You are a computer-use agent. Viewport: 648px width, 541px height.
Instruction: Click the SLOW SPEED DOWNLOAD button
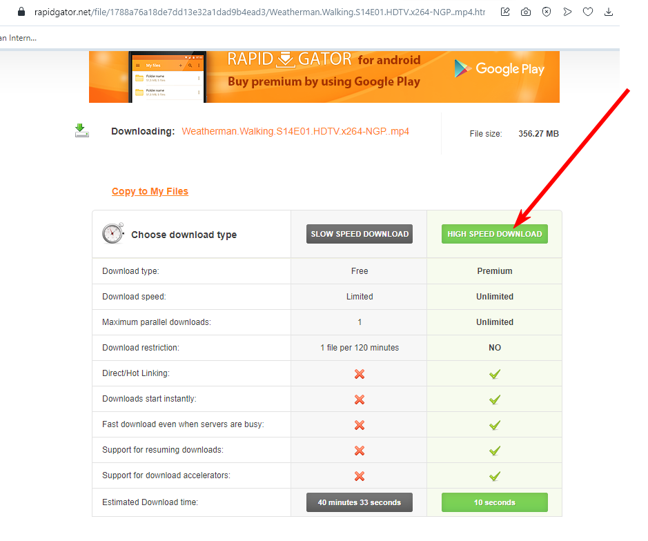[359, 234]
